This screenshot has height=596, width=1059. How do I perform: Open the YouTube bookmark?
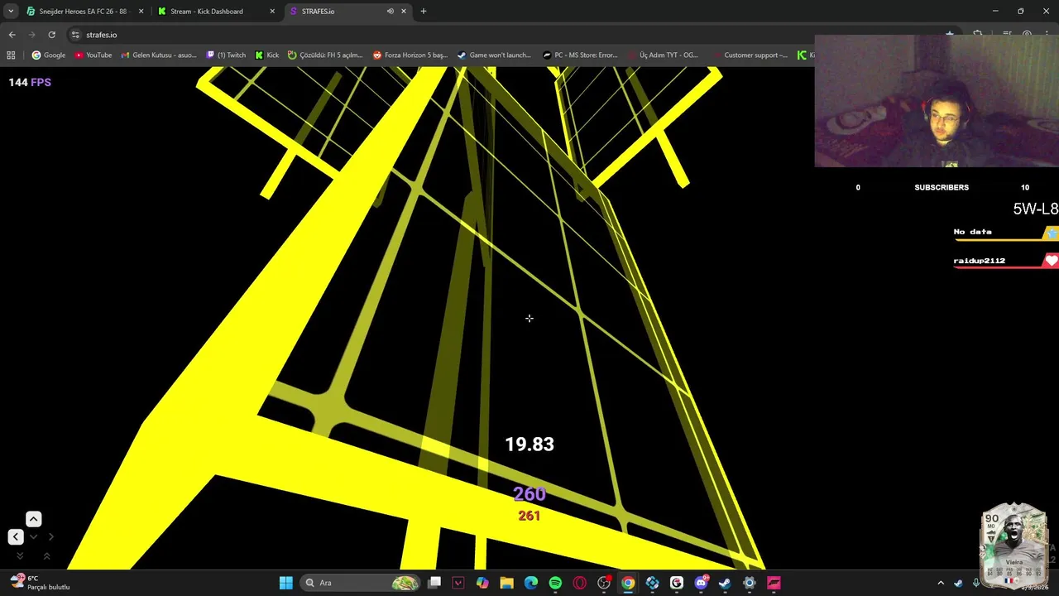[x=93, y=55]
